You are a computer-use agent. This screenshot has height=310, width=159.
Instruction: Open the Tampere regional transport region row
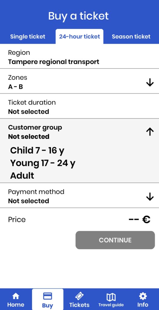79,56
